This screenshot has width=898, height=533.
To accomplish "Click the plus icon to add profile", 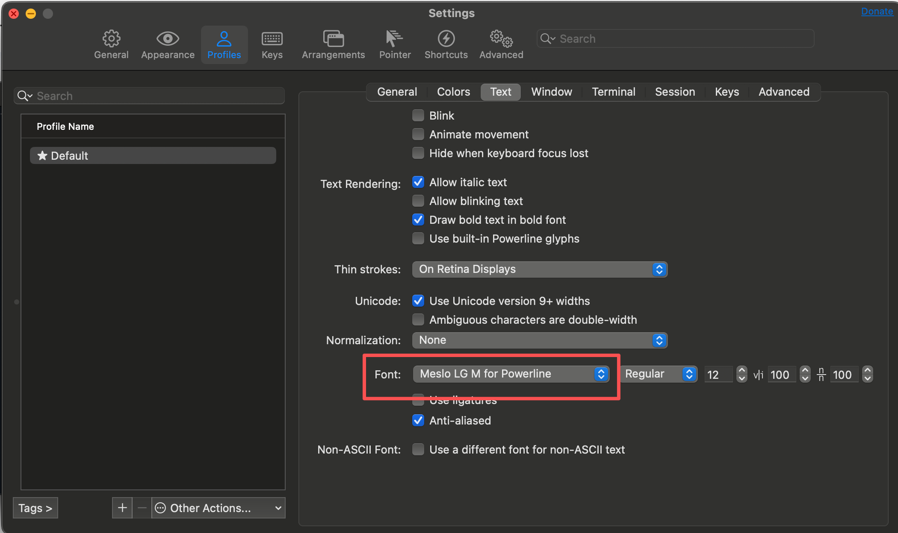I will (122, 508).
